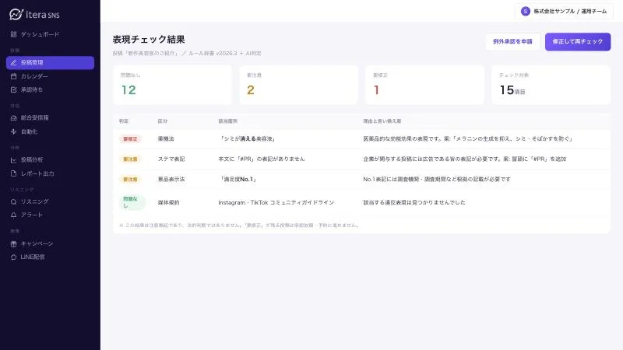Click the 判定 column header
The width and height of the screenshot is (623, 350).
pyautogui.click(x=124, y=121)
